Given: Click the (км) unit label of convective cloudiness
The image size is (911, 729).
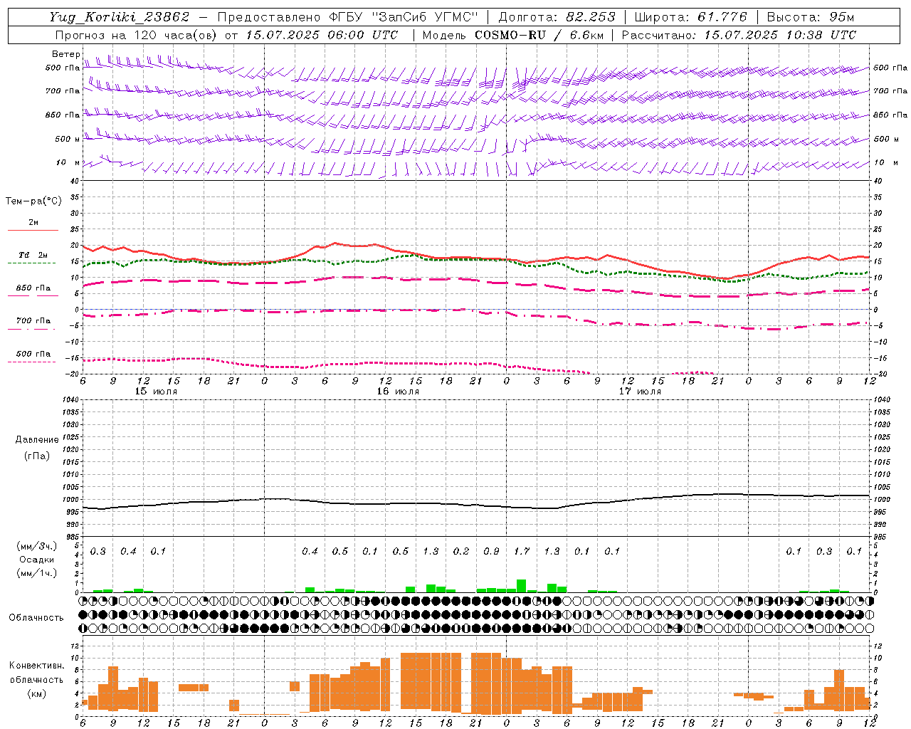Looking at the screenshot, I should click(37, 693).
